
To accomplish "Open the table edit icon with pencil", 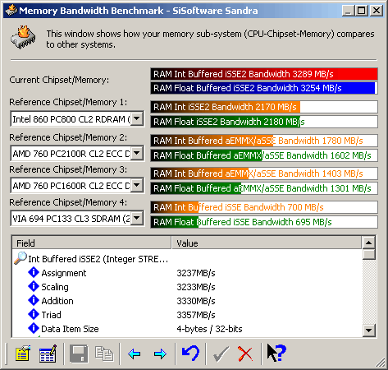I will coord(48,354).
